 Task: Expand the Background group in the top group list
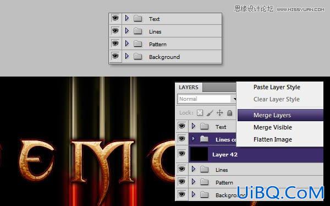127,56
